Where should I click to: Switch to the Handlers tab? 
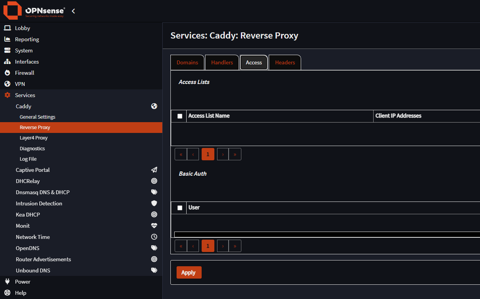click(x=222, y=62)
